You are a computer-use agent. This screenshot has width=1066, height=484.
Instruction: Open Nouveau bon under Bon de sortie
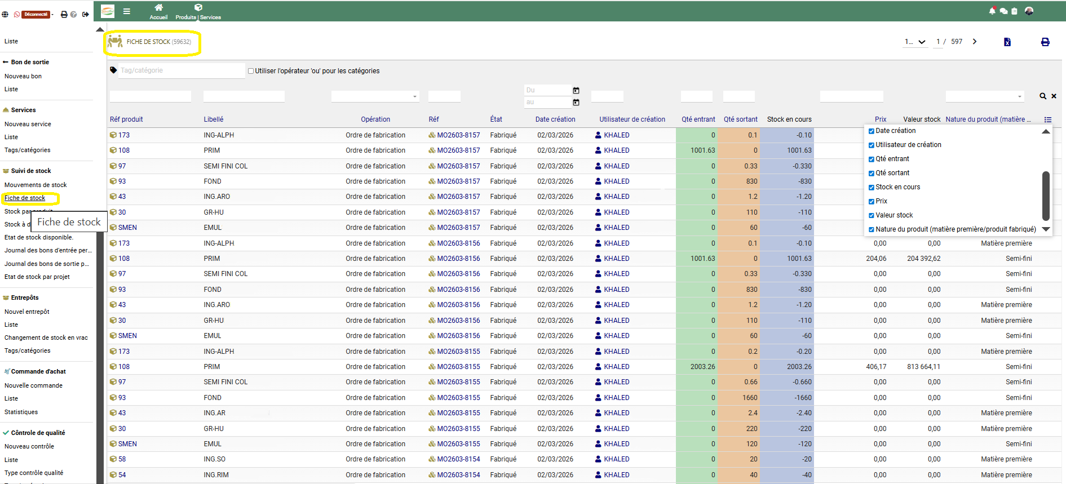tap(23, 76)
